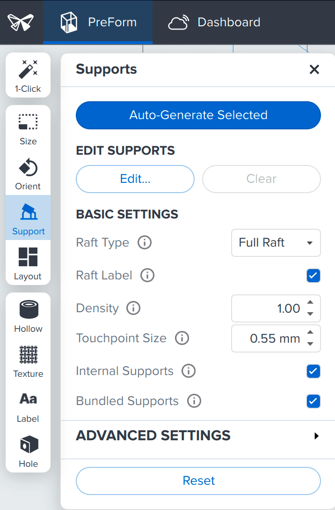The image size is (335, 510).
Task: Increase Density using the up arrow
Action: [x=310, y=303]
